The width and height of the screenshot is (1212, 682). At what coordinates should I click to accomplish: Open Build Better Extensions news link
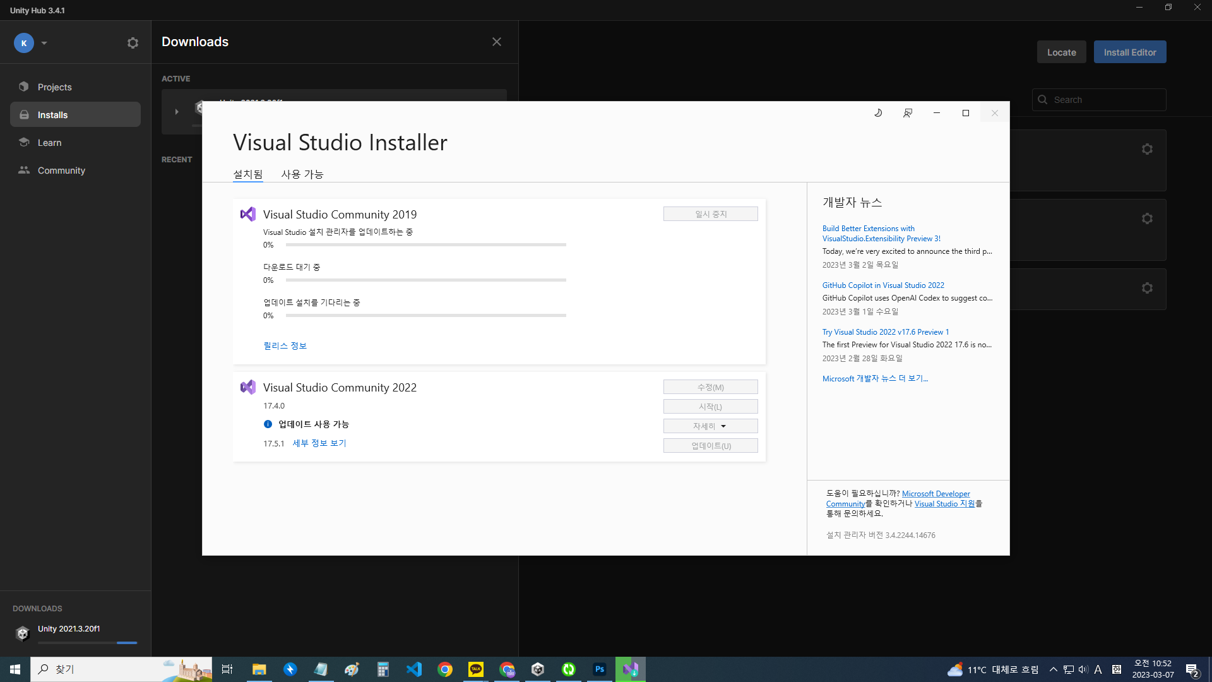(x=881, y=234)
